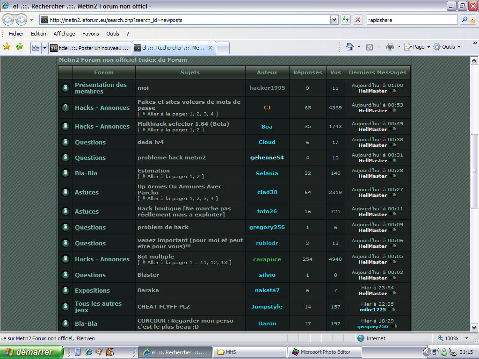The height and width of the screenshot is (359, 479).
Task: Open 'Multihack selector 1.84 (Beta)' topic
Action: 183,123
